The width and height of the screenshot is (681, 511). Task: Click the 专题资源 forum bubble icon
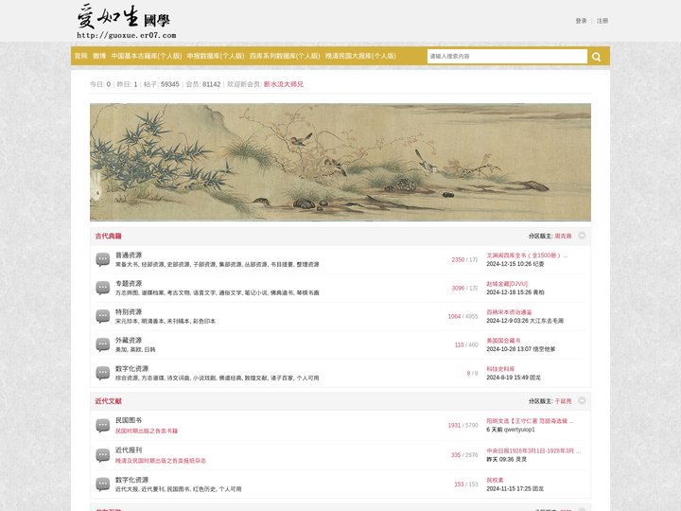[x=102, y=288]
